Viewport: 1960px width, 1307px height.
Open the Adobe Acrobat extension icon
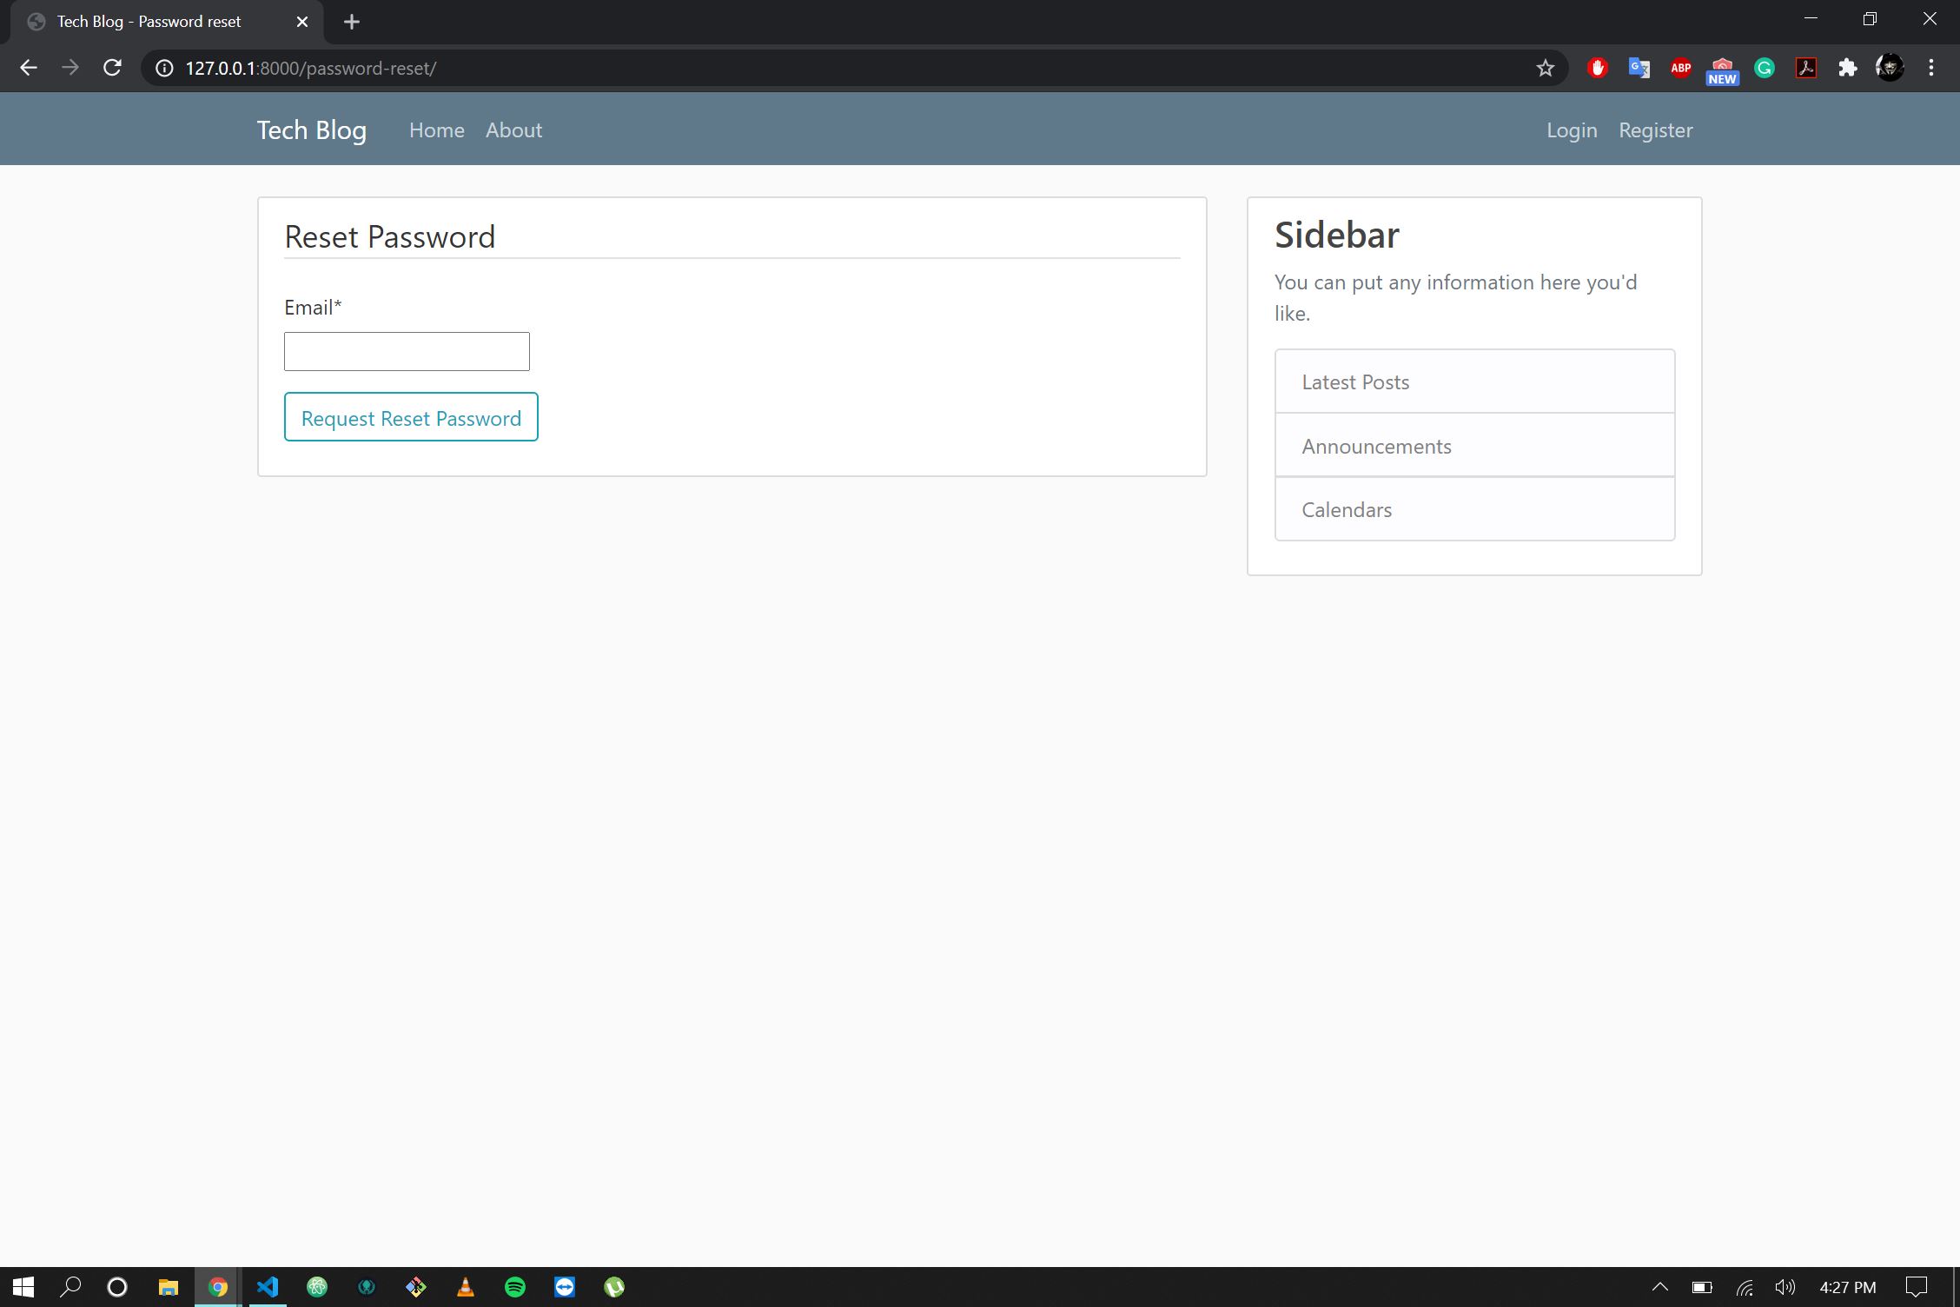point(1805,68)
